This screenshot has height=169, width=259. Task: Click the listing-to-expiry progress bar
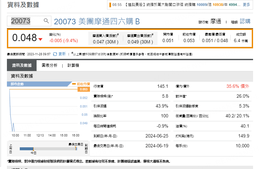pyautogui.click(x=48, y=149)
